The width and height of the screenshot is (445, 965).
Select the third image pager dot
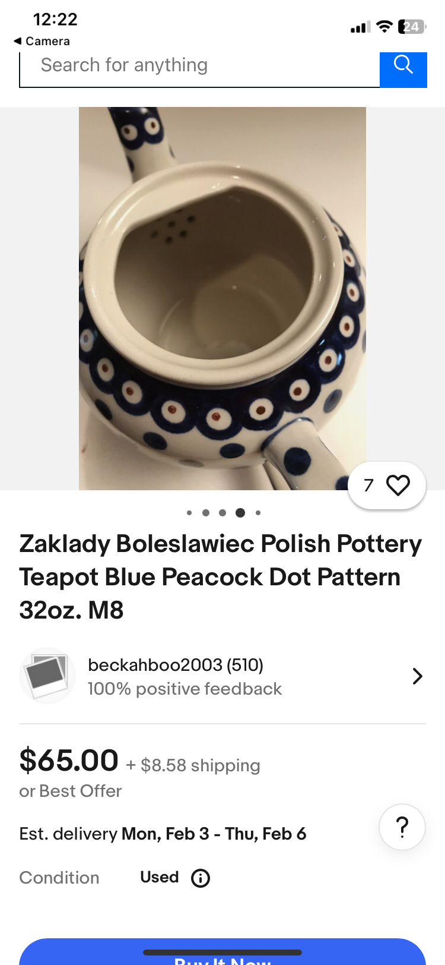click(x=223, y=513)
